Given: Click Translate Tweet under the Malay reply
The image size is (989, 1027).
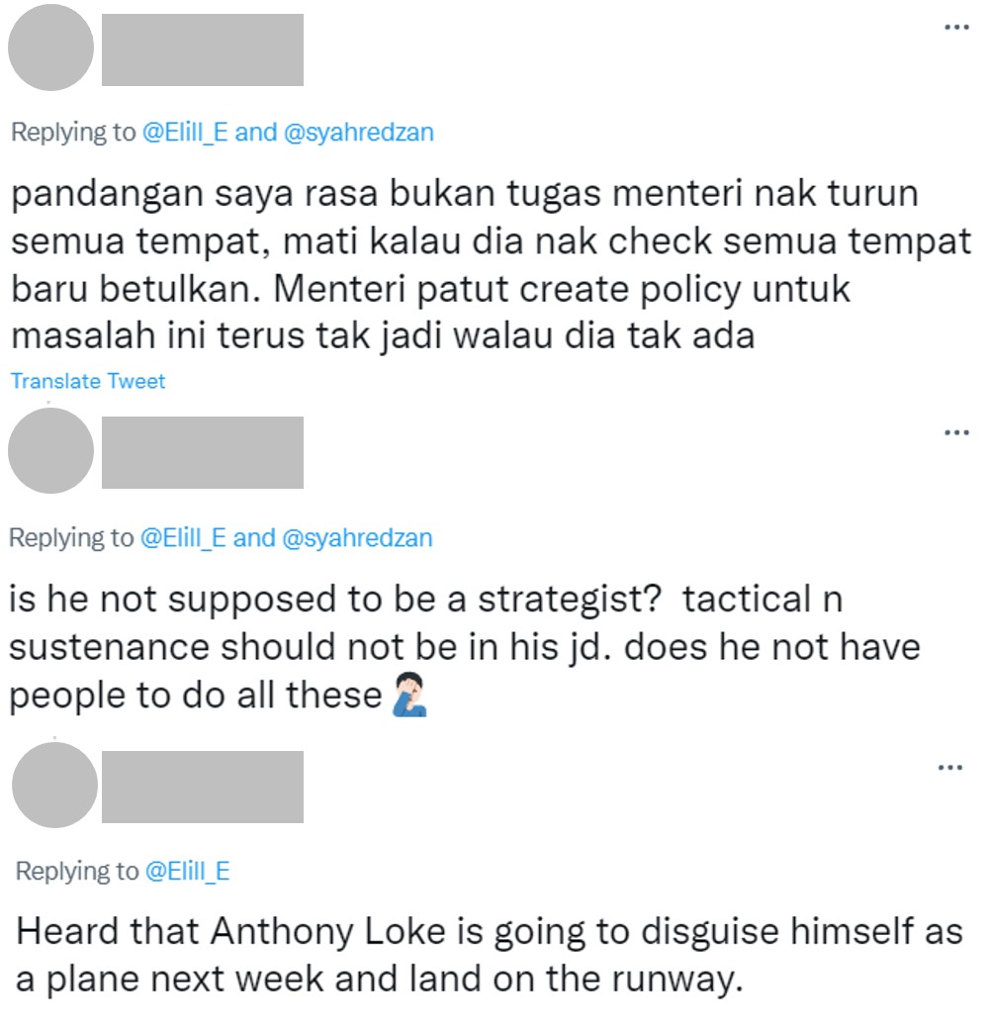Looking at the screenshot, I should 88,381.
